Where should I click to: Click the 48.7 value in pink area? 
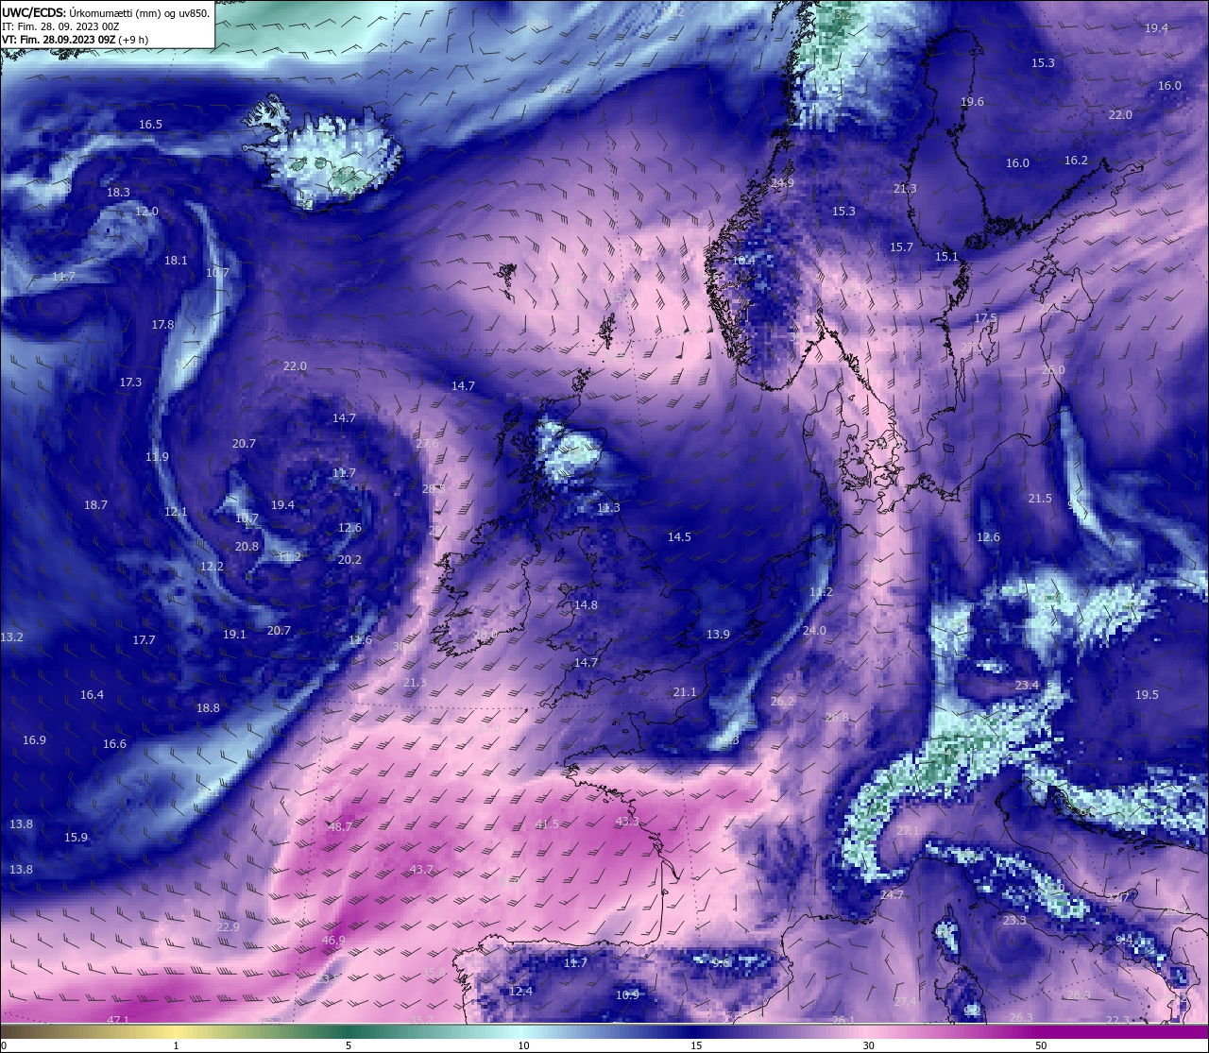[x=340, y=826]
